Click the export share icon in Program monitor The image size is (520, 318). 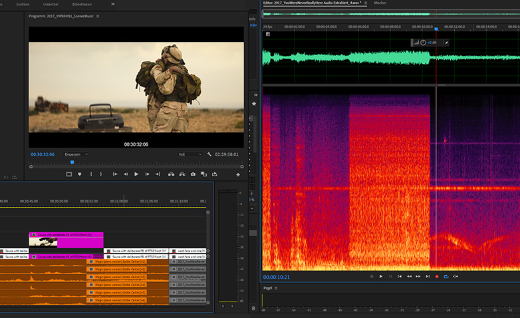coord(215,174)
